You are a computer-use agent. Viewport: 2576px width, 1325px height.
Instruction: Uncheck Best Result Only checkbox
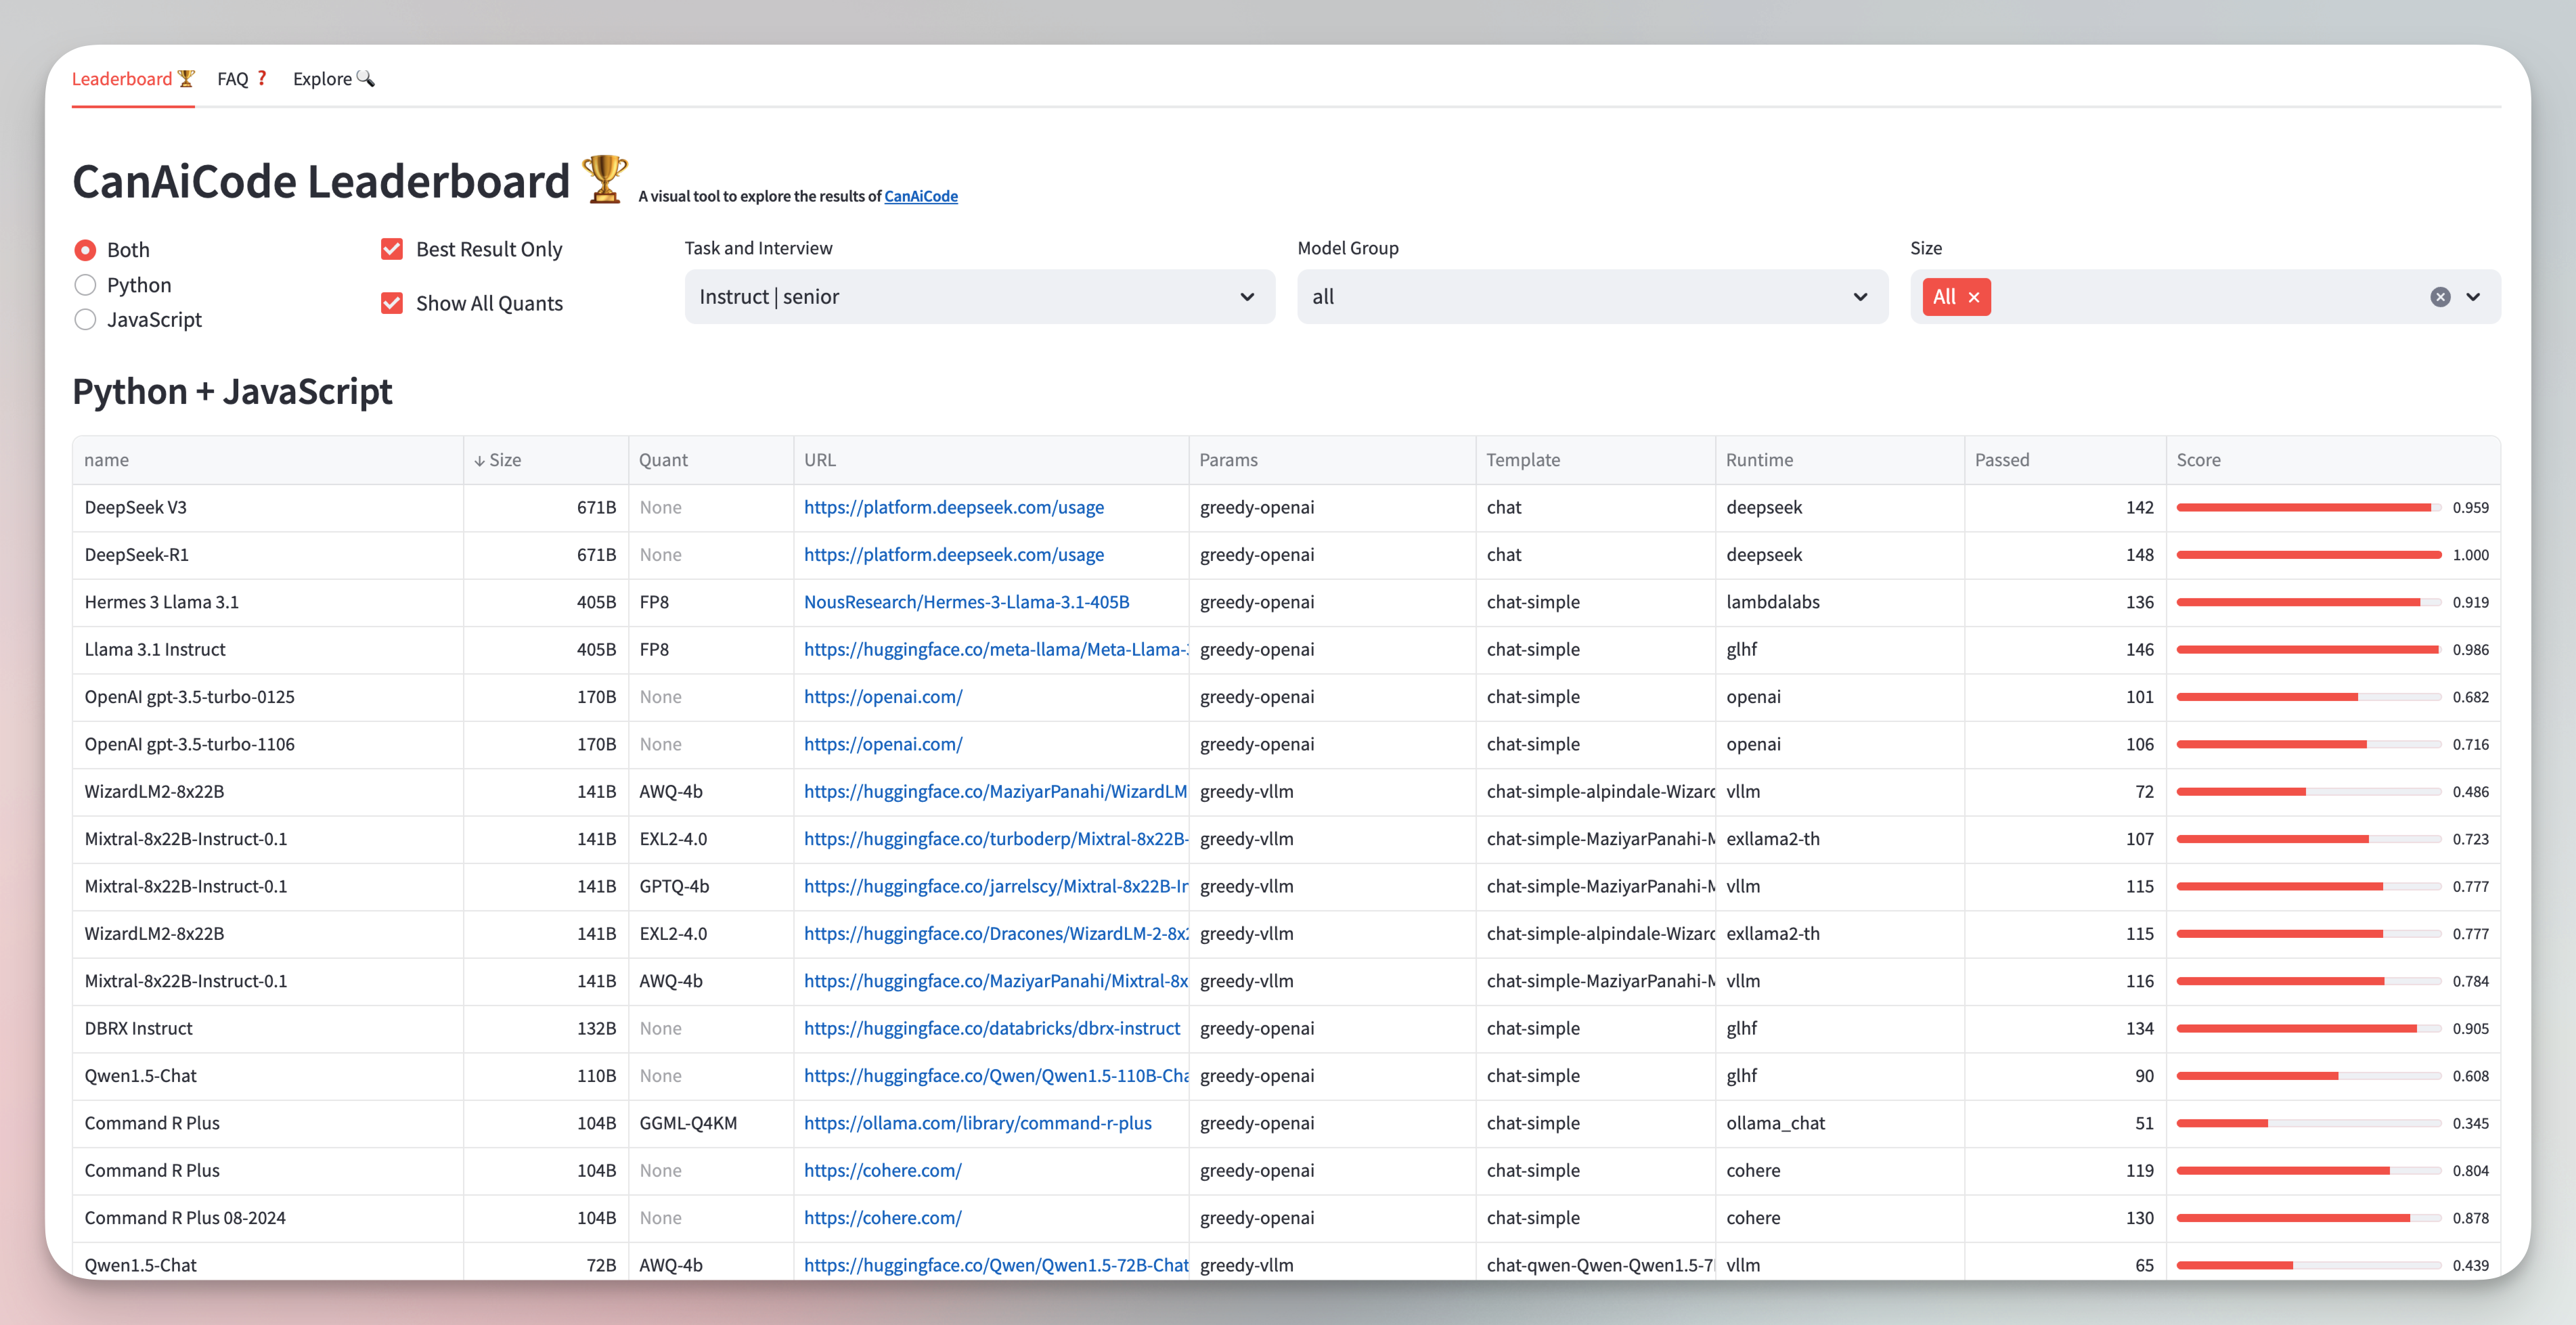392,249
